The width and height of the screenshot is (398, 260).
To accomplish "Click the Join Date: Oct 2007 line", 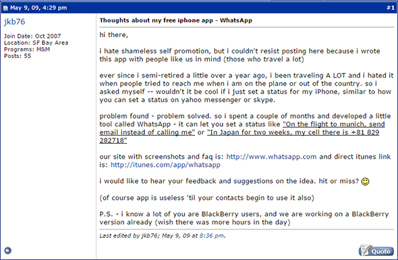I will (32, 36).
